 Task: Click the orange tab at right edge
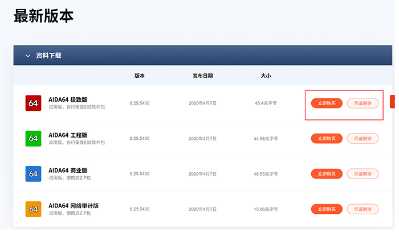[x=392, y=102]
